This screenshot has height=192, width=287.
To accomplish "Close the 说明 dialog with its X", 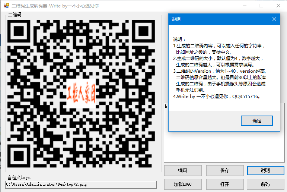I will coord(274,19).
